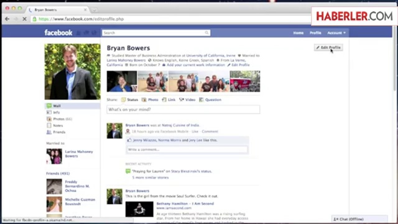The image size is (398, 224).
Task: Click the Write a comment field
Action: point(187,150)
